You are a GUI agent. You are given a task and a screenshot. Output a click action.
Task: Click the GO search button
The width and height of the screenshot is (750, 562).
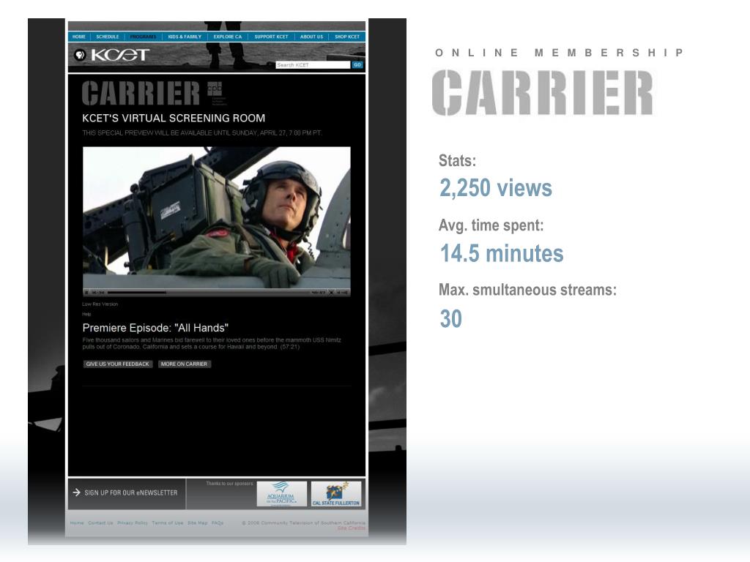coord(357,65)
